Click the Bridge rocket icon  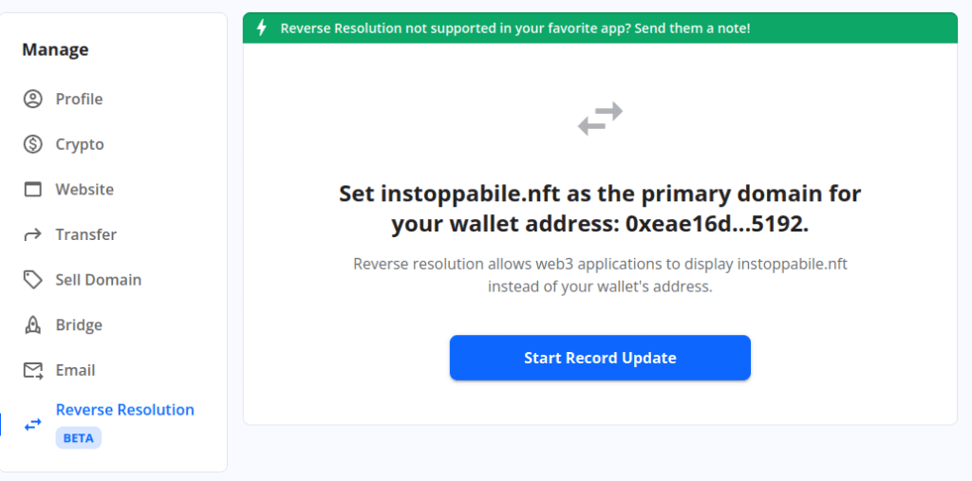pos(33,325)
